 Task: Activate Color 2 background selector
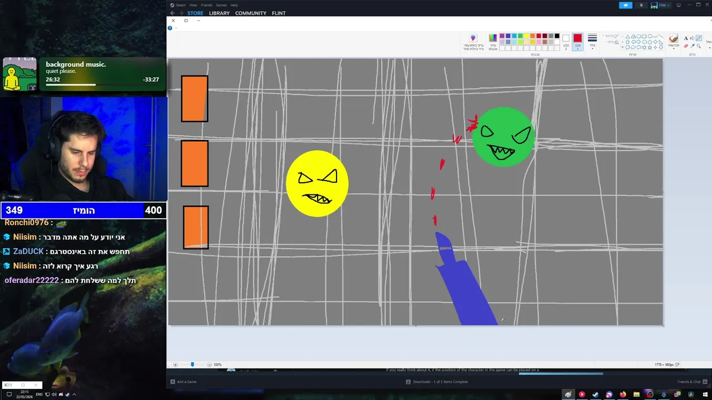[x=566, y=42]
